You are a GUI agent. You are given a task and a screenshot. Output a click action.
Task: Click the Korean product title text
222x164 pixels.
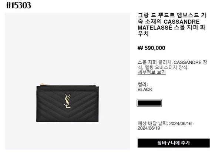click(172, 24)
